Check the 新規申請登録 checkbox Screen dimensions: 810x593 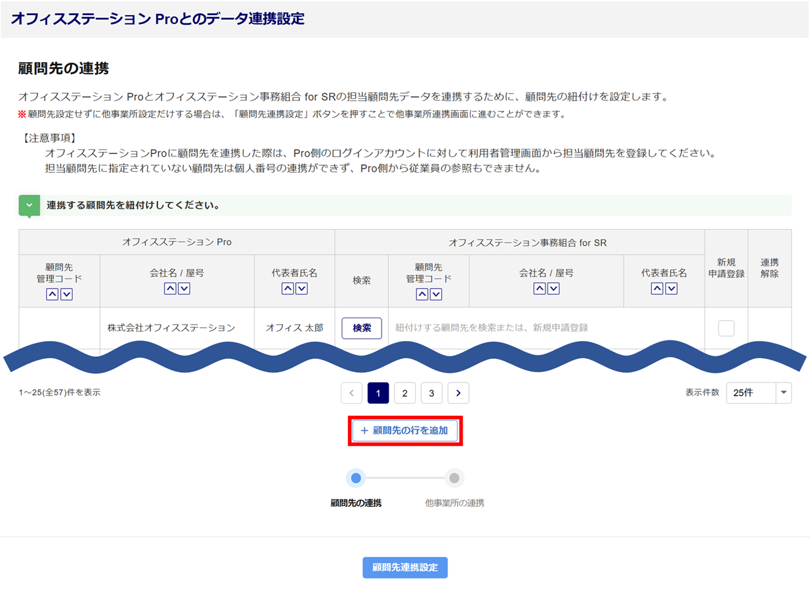coord(726,328)
